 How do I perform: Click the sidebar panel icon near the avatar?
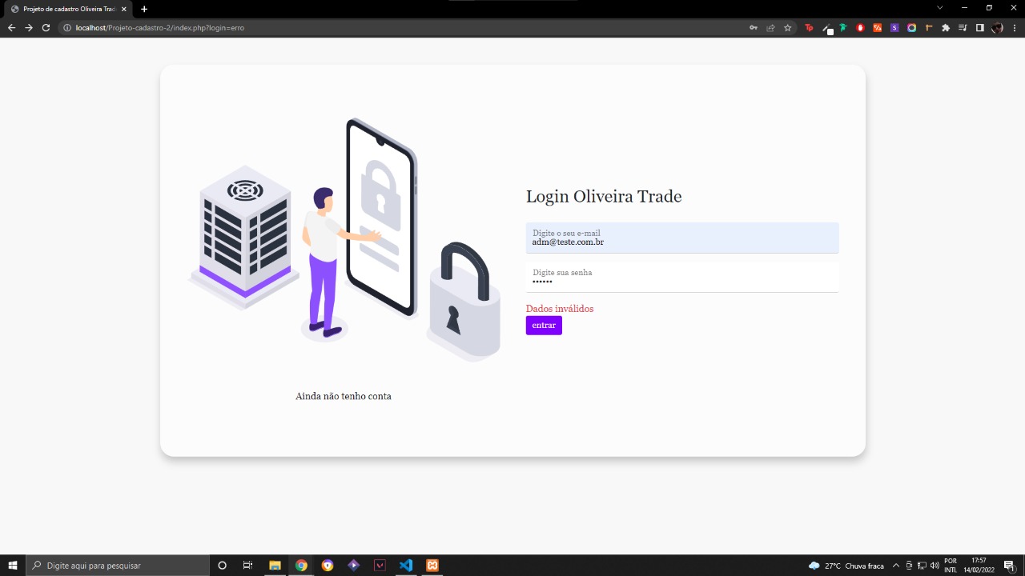tap(979, 27)
